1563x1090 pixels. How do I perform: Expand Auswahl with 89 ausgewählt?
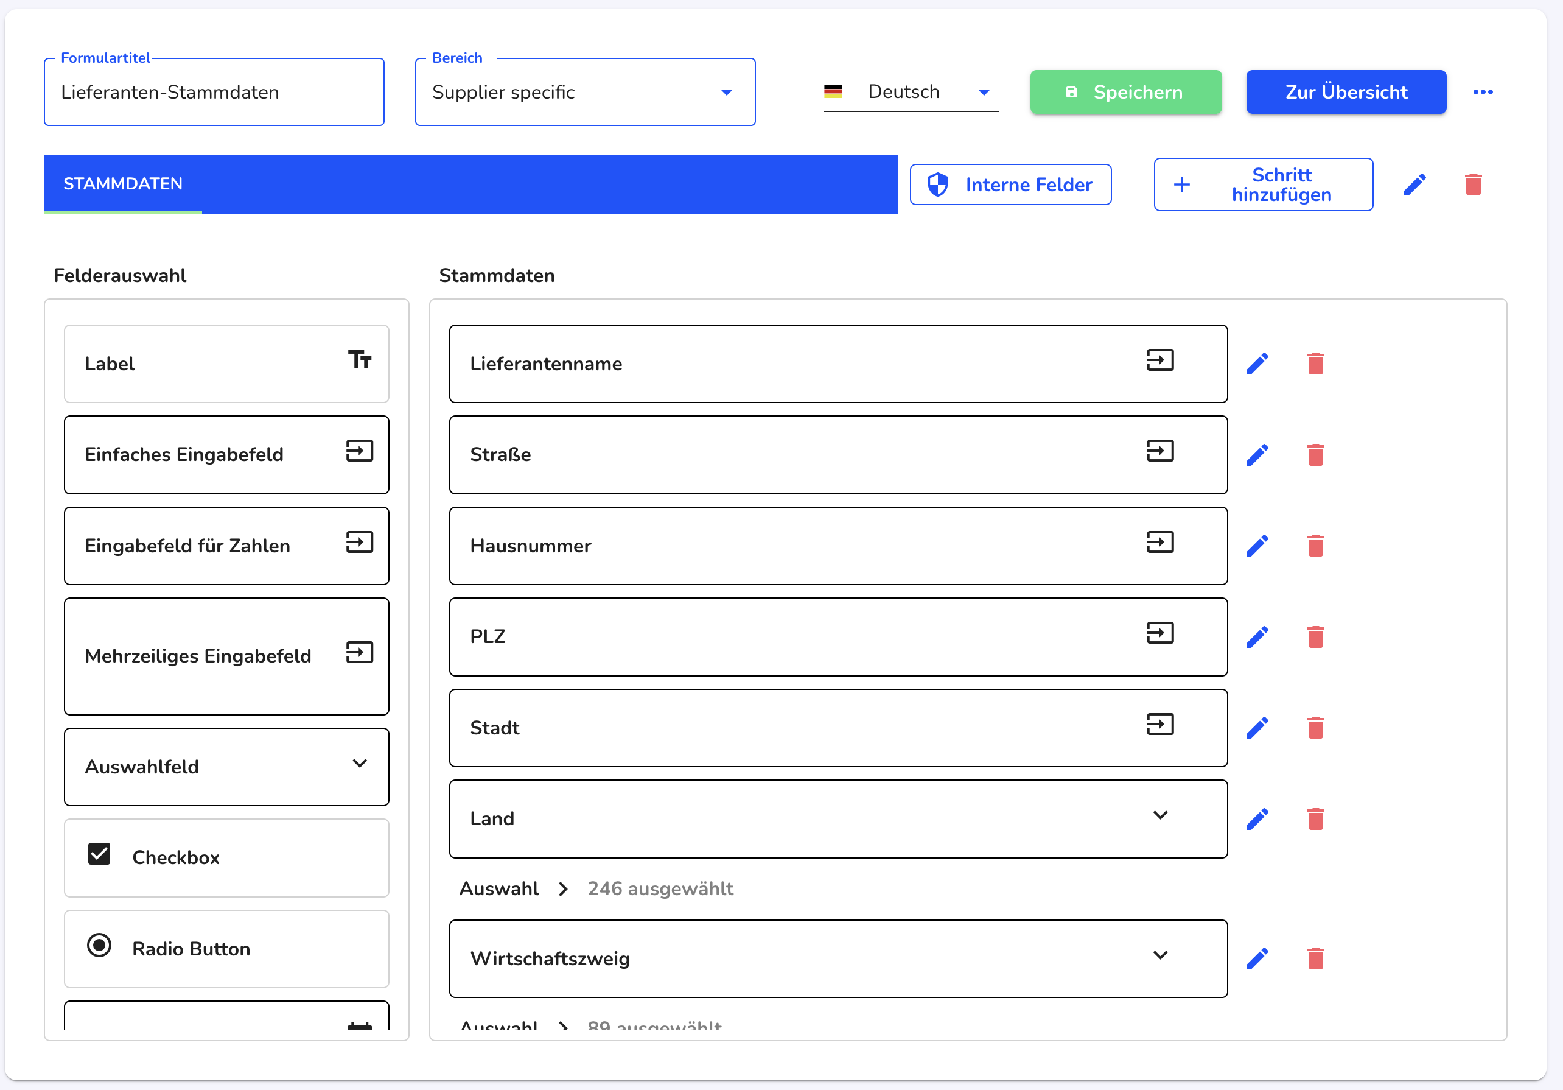(x=562, y=1026)
